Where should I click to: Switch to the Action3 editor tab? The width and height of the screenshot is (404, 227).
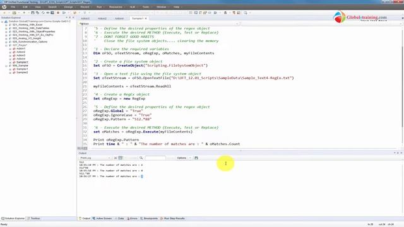click(x=85, y=18)
